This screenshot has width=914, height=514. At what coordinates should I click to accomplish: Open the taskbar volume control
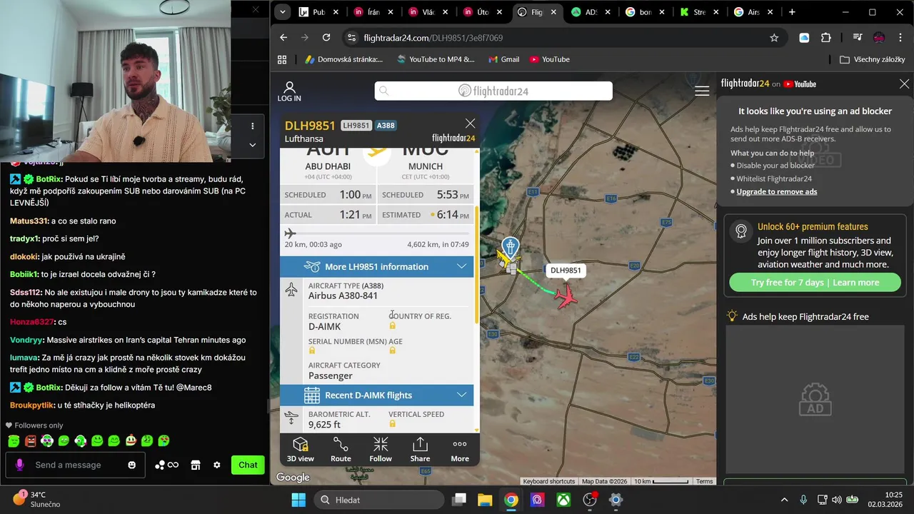point(836,500)
